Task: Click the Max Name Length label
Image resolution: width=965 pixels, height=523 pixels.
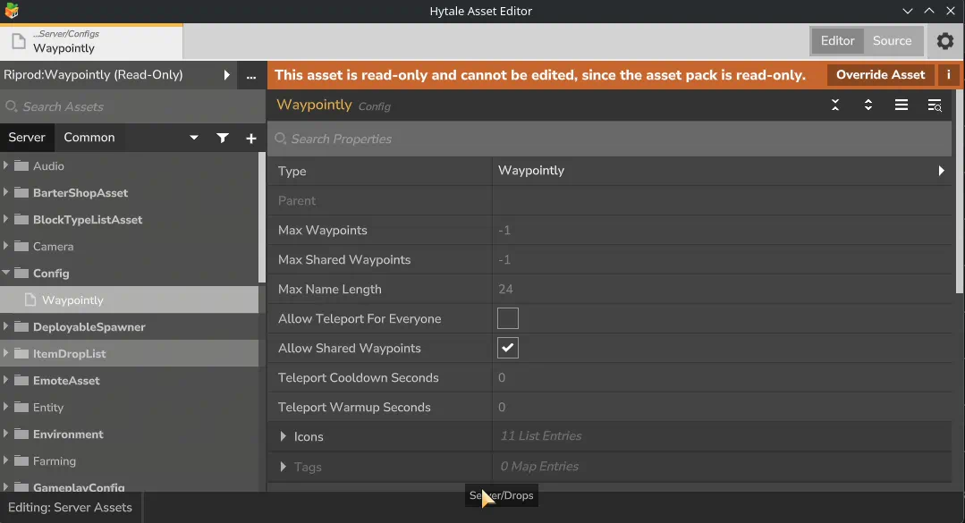Action: point(330,289)
